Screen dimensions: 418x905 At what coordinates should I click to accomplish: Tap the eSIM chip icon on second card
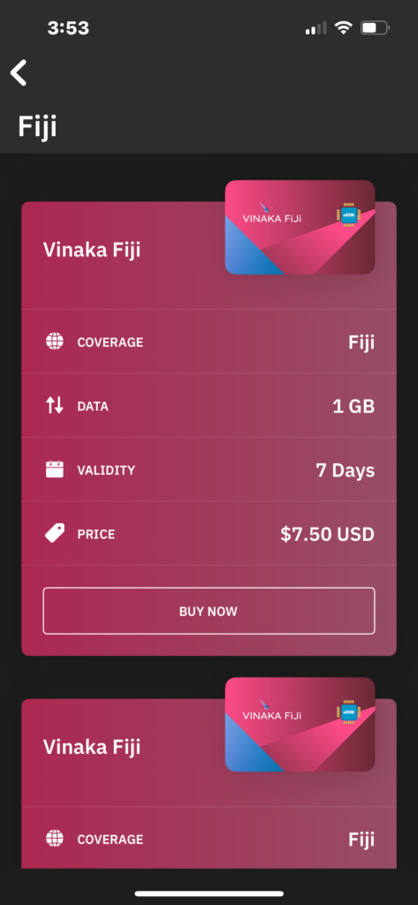coord(347,711)
